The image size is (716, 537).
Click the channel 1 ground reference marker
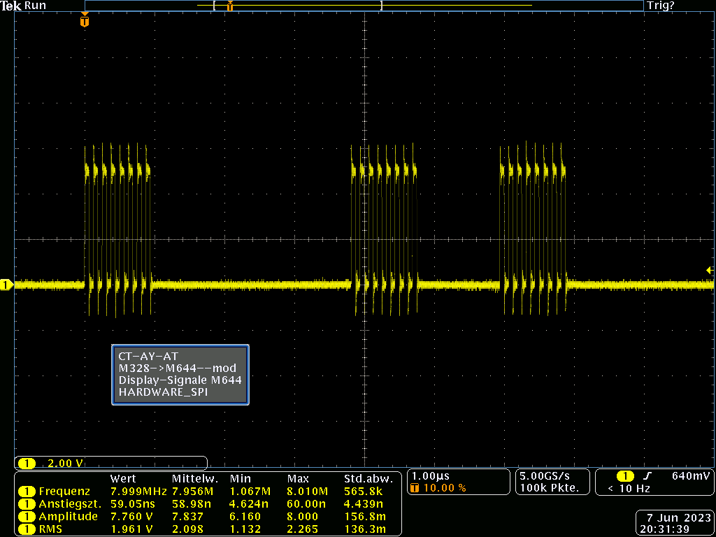click(x=6, y=285)
